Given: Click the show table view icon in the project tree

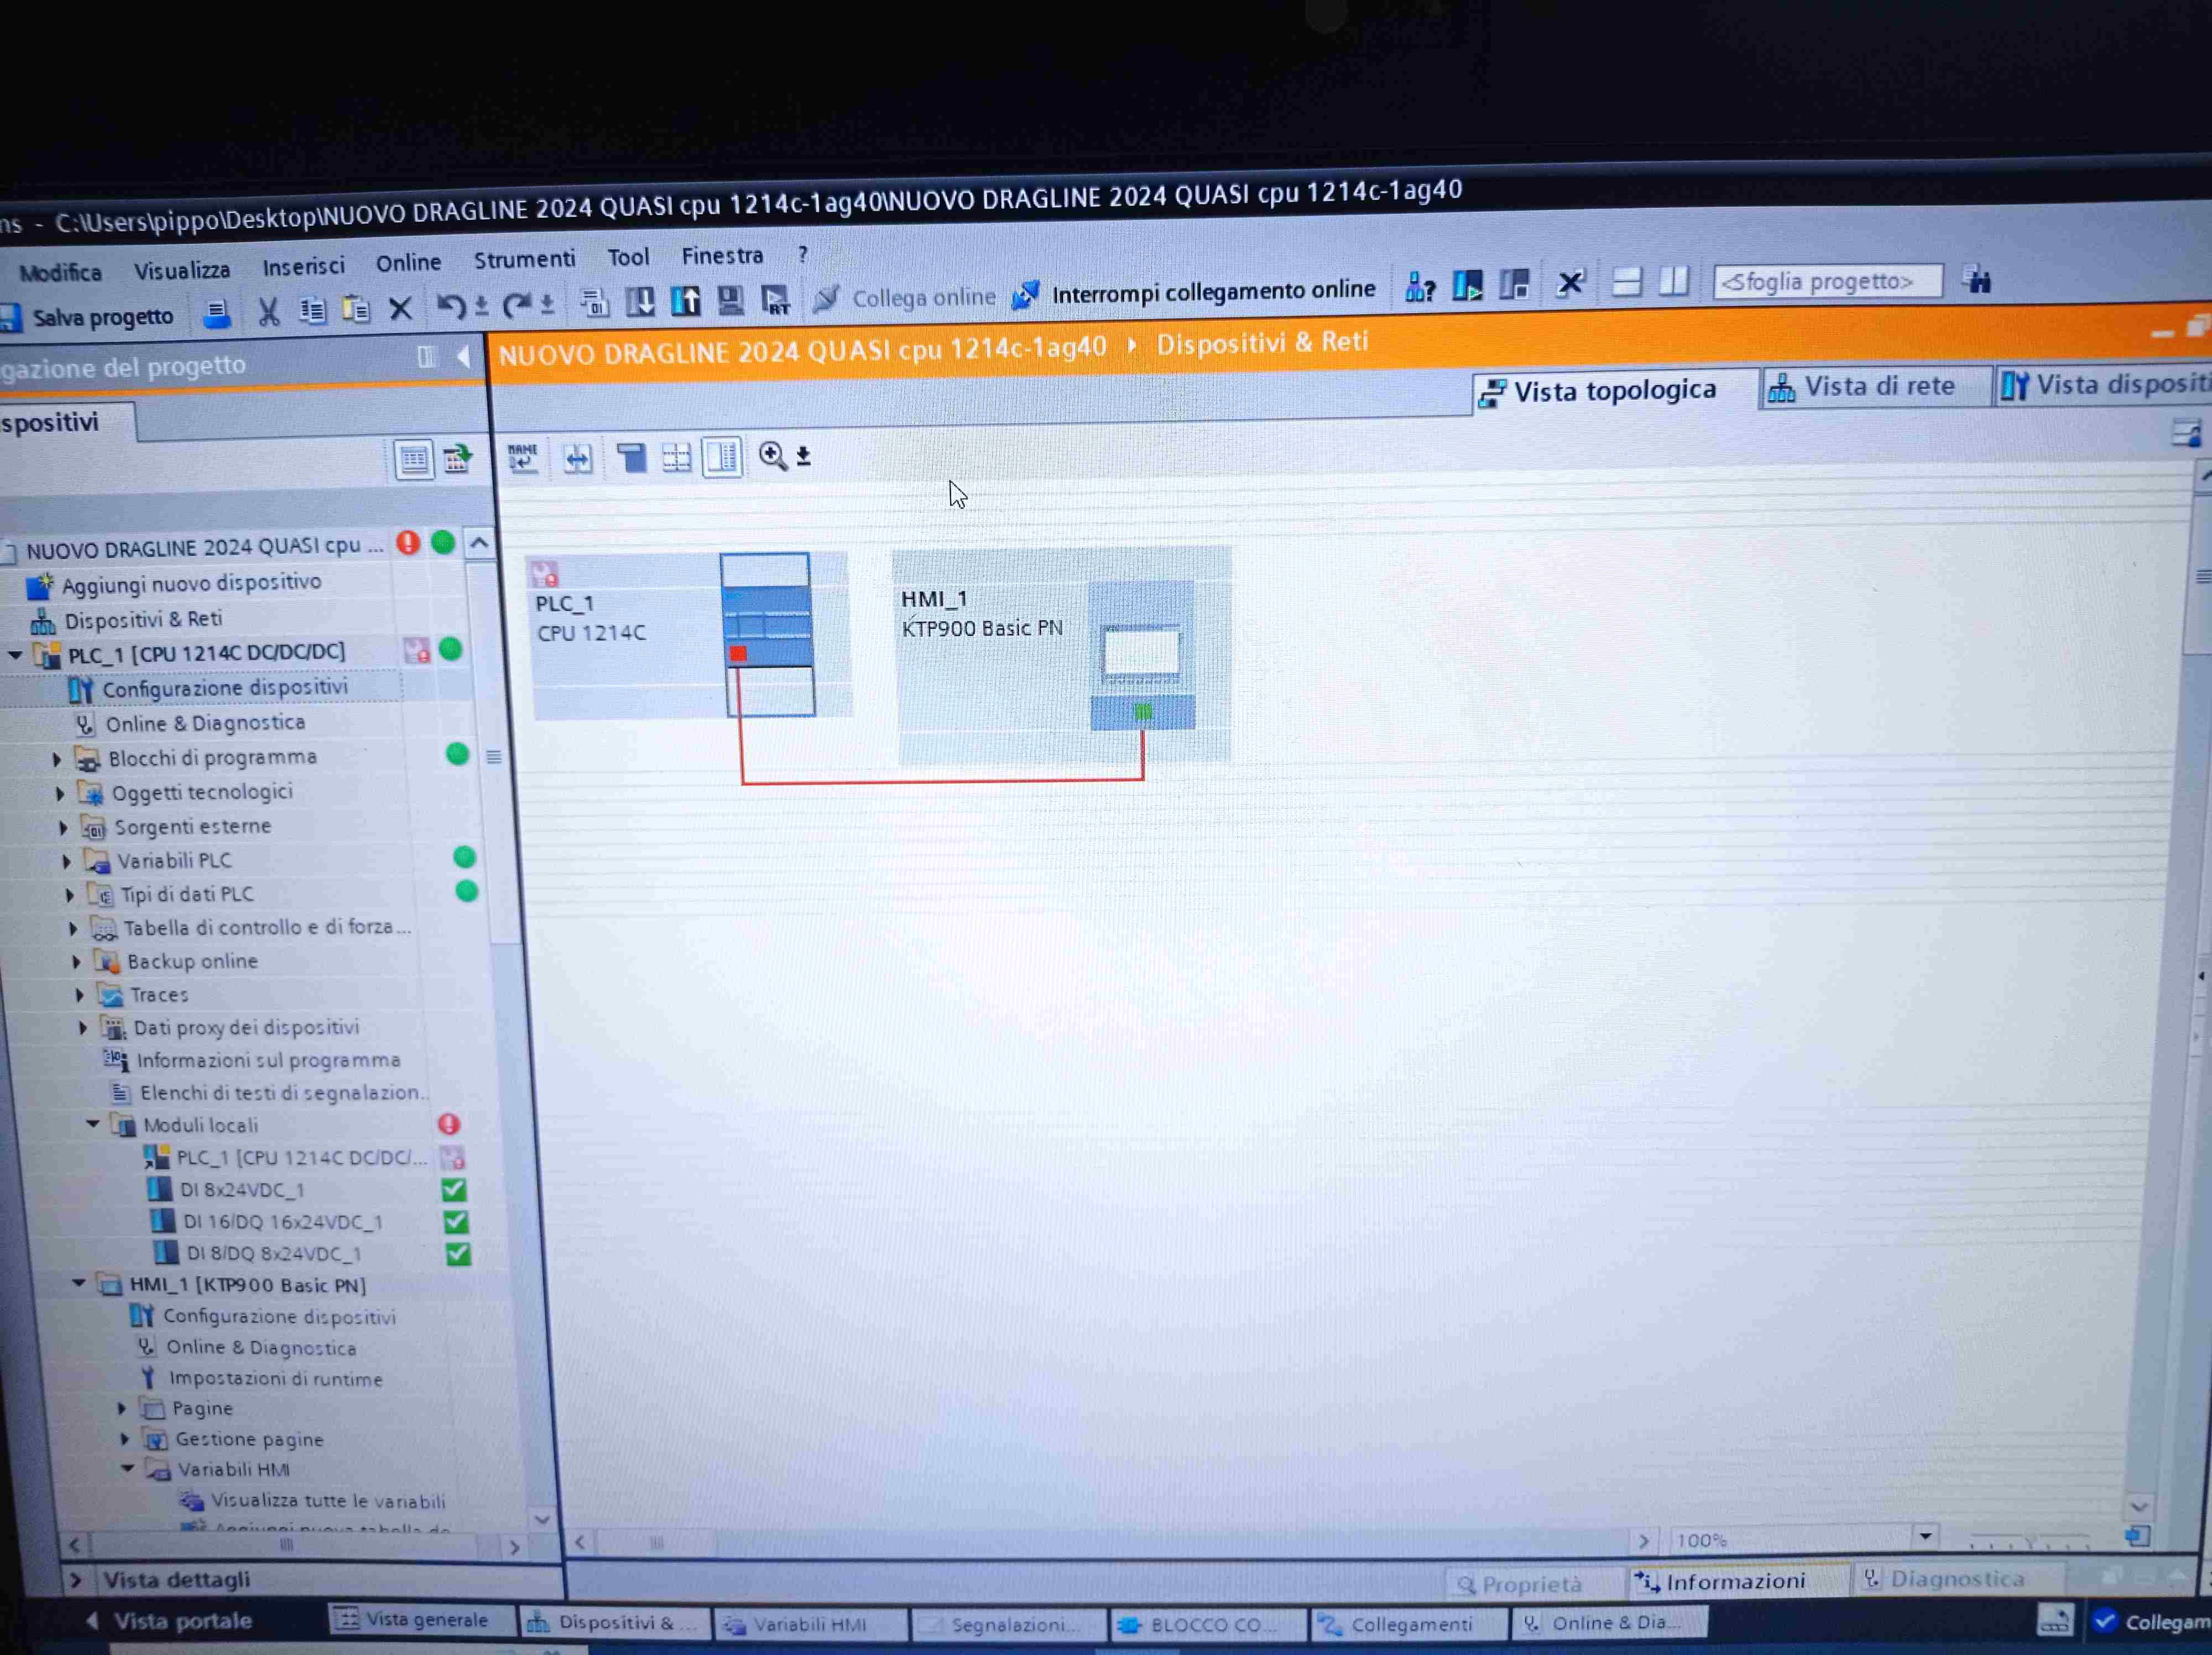Looking at the screenshot, I should [413, 460].
